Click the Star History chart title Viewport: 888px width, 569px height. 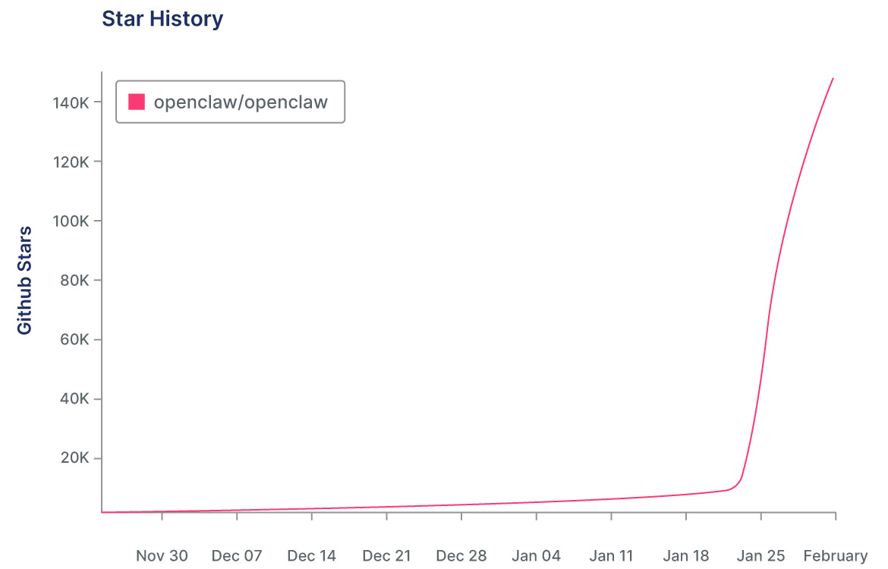[x=162, y=19]
